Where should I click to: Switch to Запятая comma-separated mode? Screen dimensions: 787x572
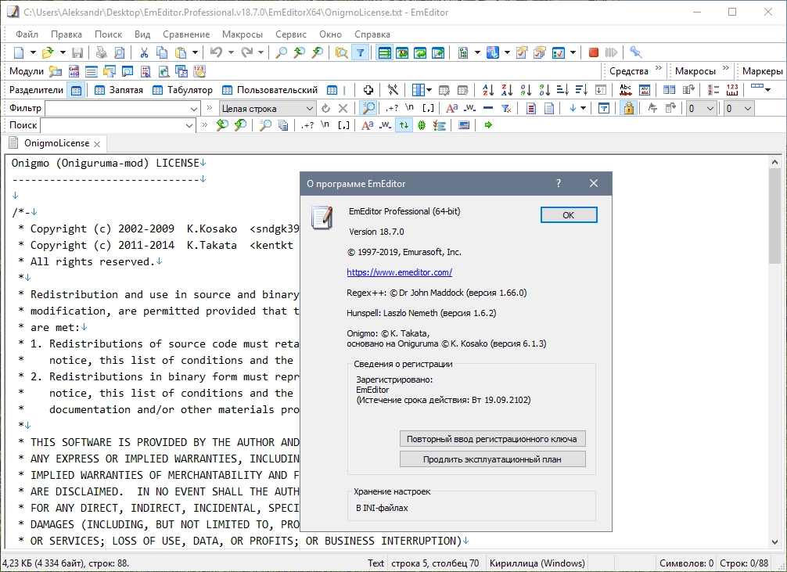coord(119,90)
